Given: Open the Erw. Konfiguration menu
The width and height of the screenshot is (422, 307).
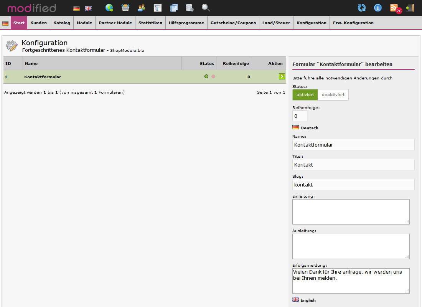Looking at the screenshot, I should click(353, 23).
